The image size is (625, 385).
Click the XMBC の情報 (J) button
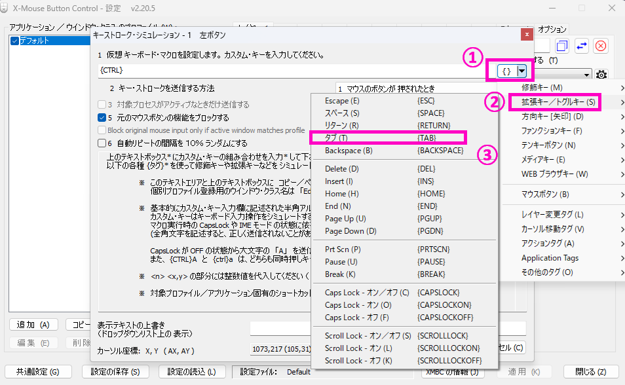[453, 372]
